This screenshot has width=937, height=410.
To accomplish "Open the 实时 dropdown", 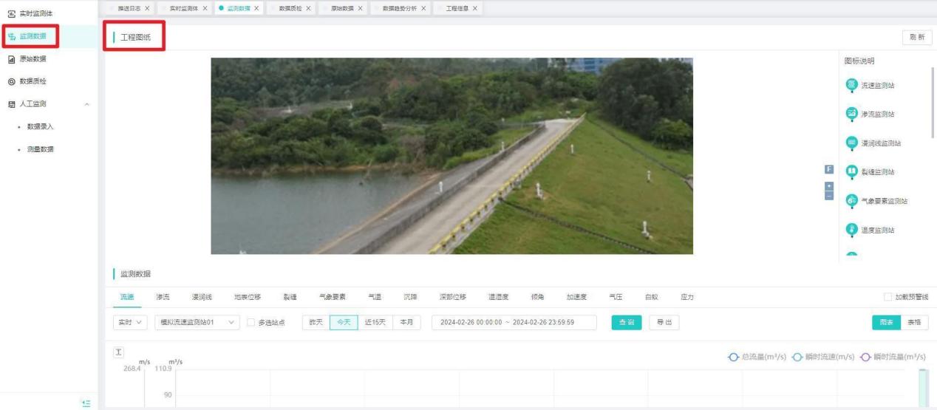I will (x=130, y=323).
